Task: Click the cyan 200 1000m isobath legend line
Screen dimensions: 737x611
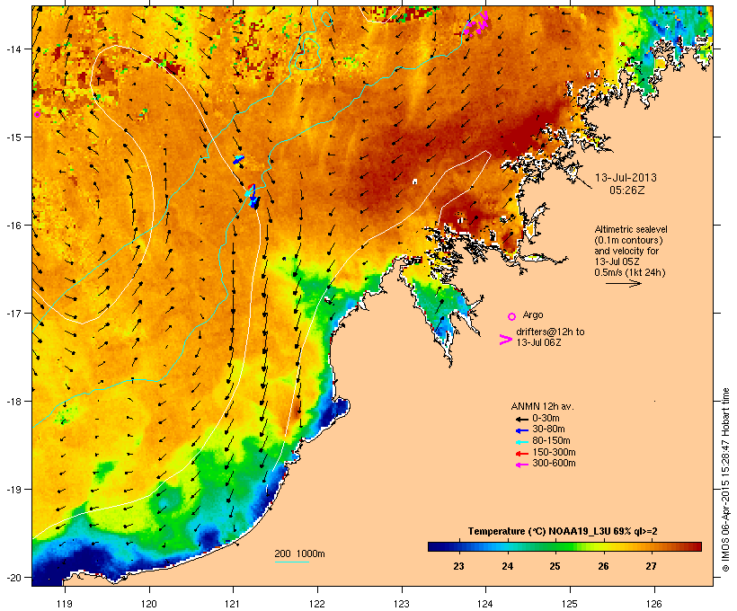Action: point(291,562)
